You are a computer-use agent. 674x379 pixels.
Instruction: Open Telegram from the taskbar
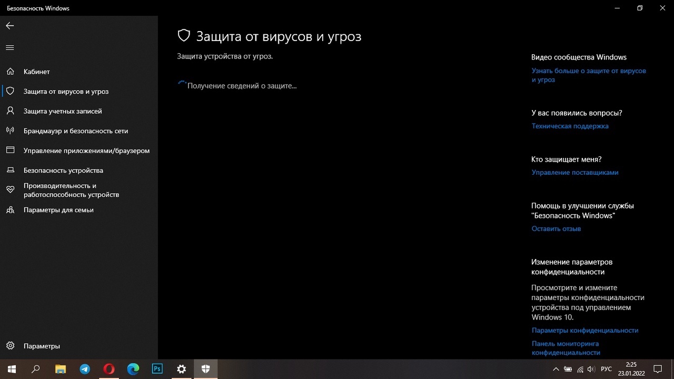click(x=85, y=369)
